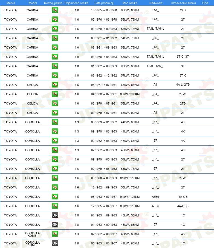Image resolution: width=214 pixels, height=248 pixels.
Task: Select the engine code 3T-C, 3T
Action: (183, 57)
